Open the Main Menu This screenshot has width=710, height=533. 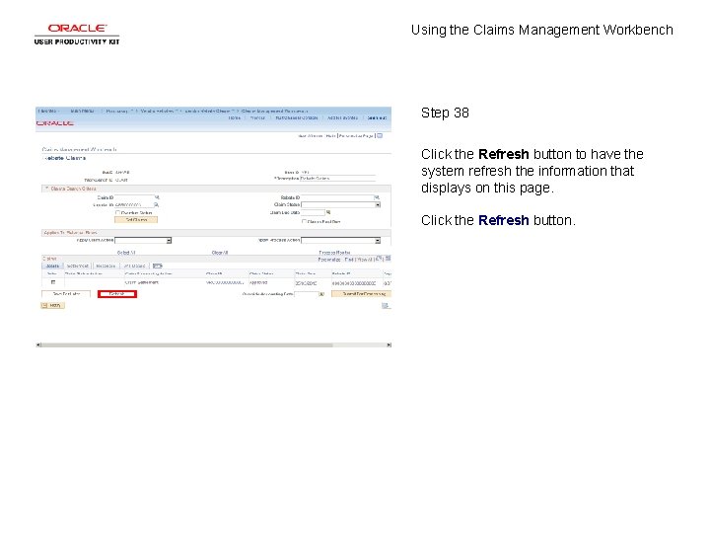(x=83, y=111)
